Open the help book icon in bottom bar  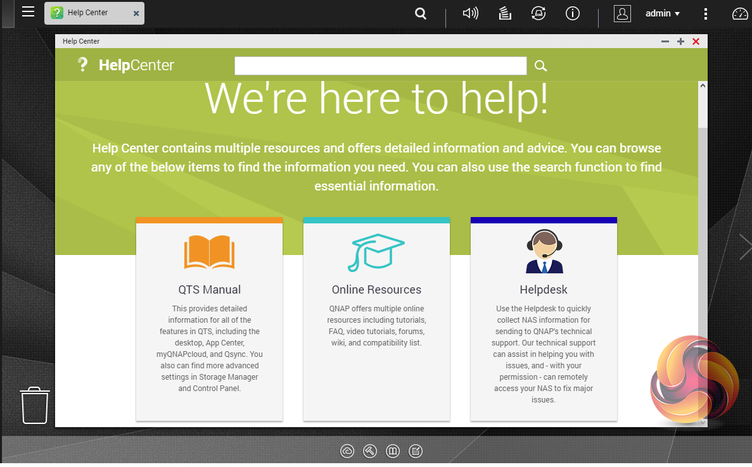click(393, 451)
